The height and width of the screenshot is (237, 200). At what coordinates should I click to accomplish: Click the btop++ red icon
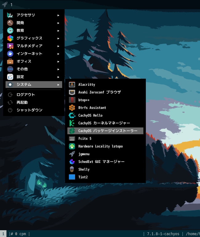[72, 100]
